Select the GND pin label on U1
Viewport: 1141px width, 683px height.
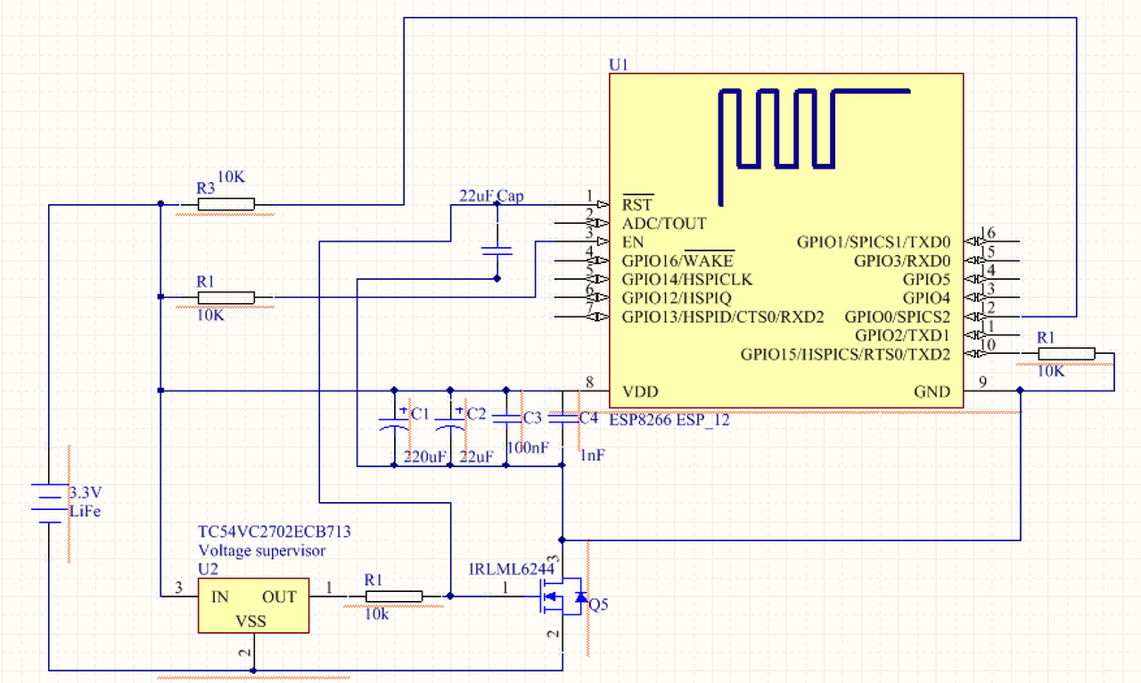pyautogui.click(x=932, y=391)
